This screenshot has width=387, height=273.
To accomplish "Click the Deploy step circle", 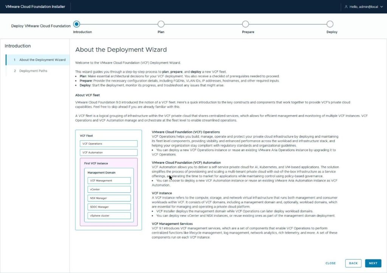I will point(330,24).
